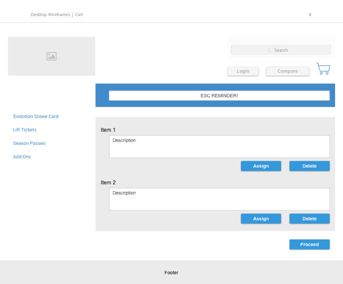The height and width of the screenshot is (284, 343).
Task: Delete Item 2 from the cart
Action: [x=309, y=219]
